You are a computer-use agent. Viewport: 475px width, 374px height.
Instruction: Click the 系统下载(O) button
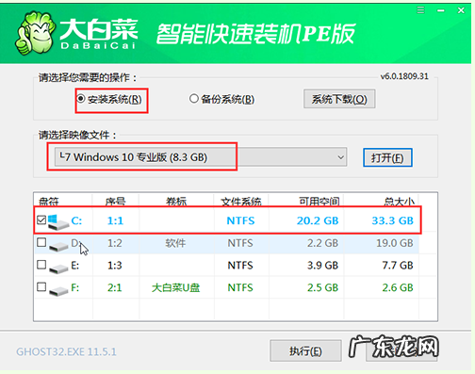[x=339, y=99]
